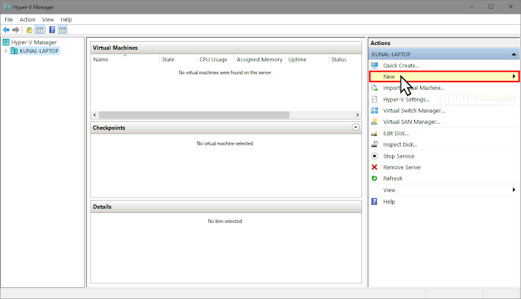
Task: Click the scroll left arrow in Virtual Machines
Action: click(x=94, y=115)
